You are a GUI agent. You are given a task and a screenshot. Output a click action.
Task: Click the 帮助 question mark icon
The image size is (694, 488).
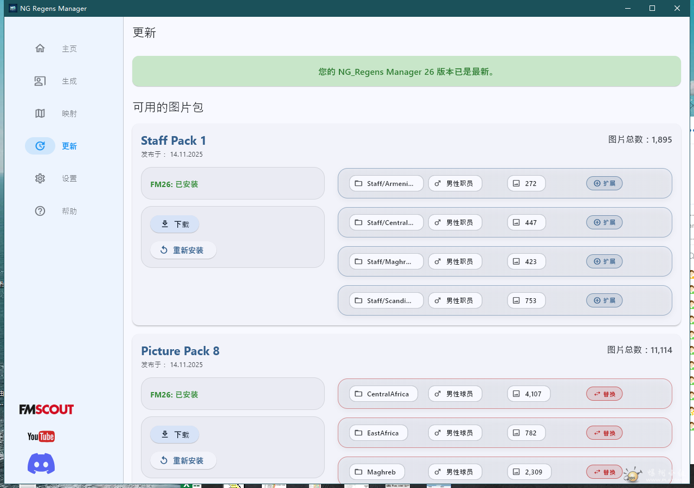tap(40, 211)
